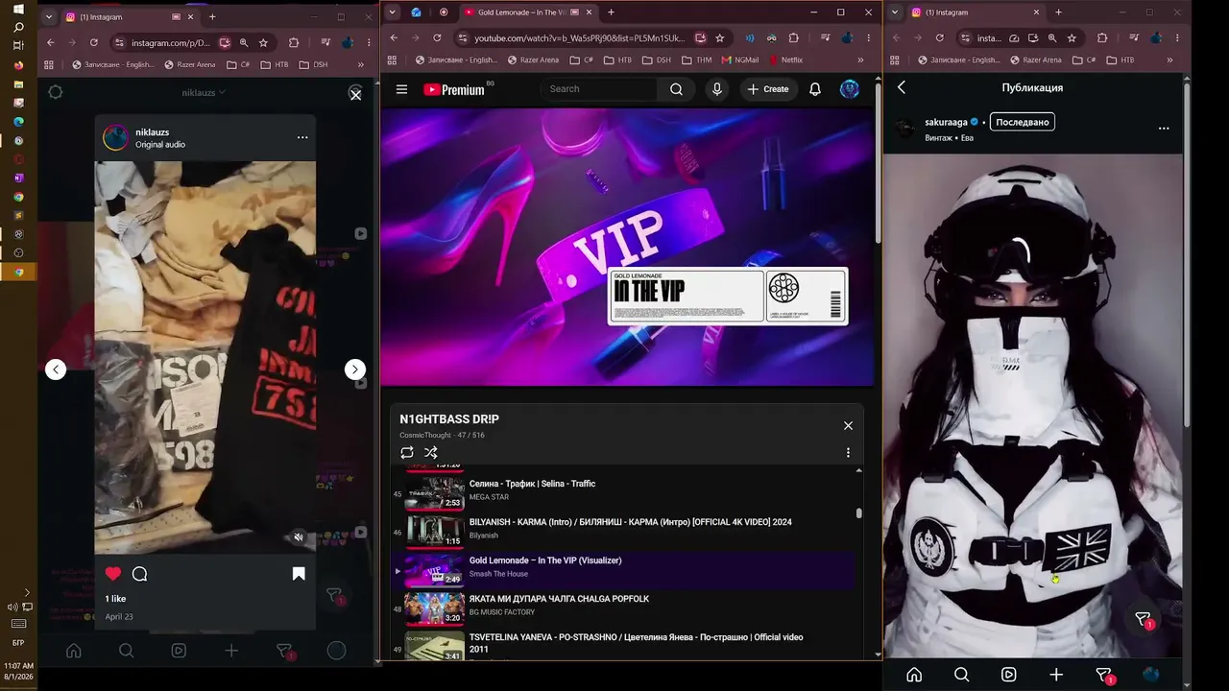Open Instagram Search in the right window
The image size is (1229, 691).
click(961, 675)
